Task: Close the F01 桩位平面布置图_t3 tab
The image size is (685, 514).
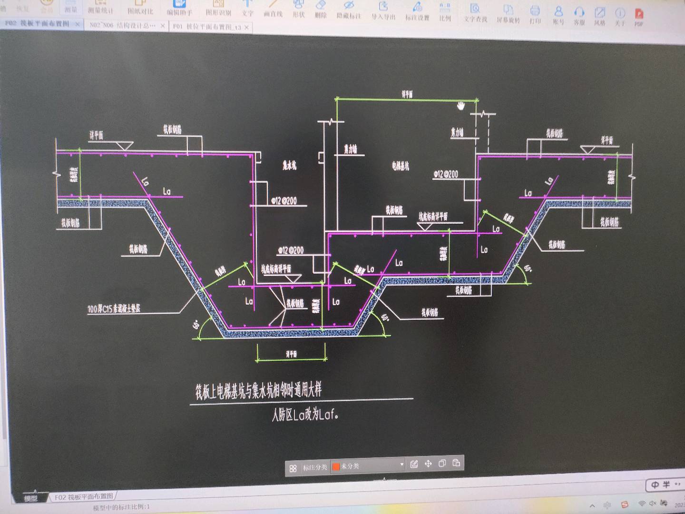Action: pyautogui.click(x=246, y=28)
